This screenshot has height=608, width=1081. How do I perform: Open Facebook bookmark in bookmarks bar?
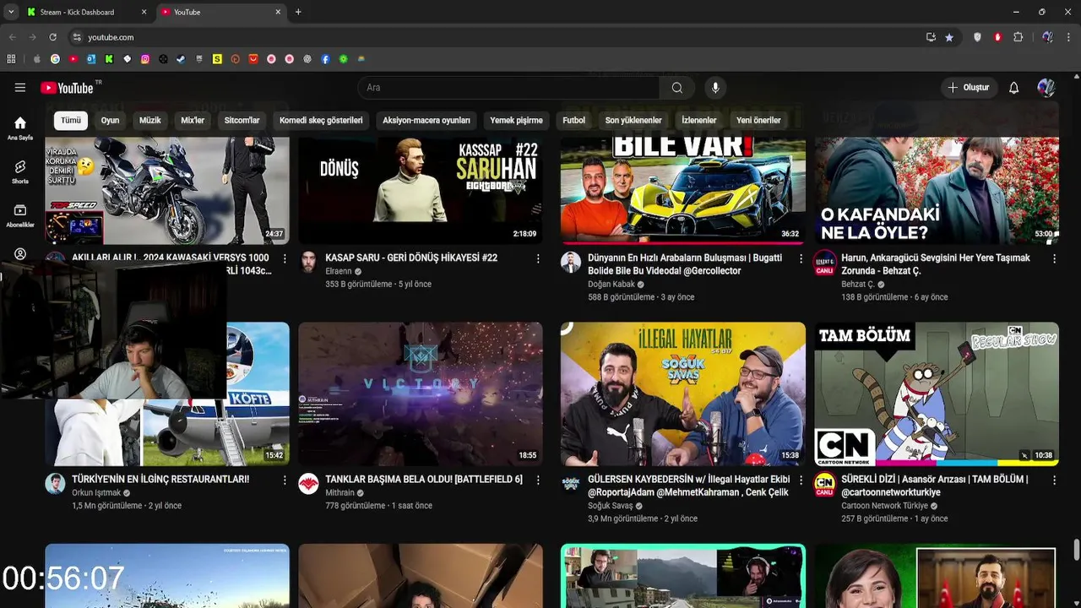[x=325, y=59]
